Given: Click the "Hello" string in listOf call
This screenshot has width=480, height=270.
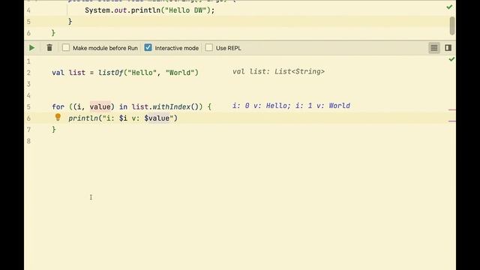Looking at the screenshot, I should click(x=142, y=73).
